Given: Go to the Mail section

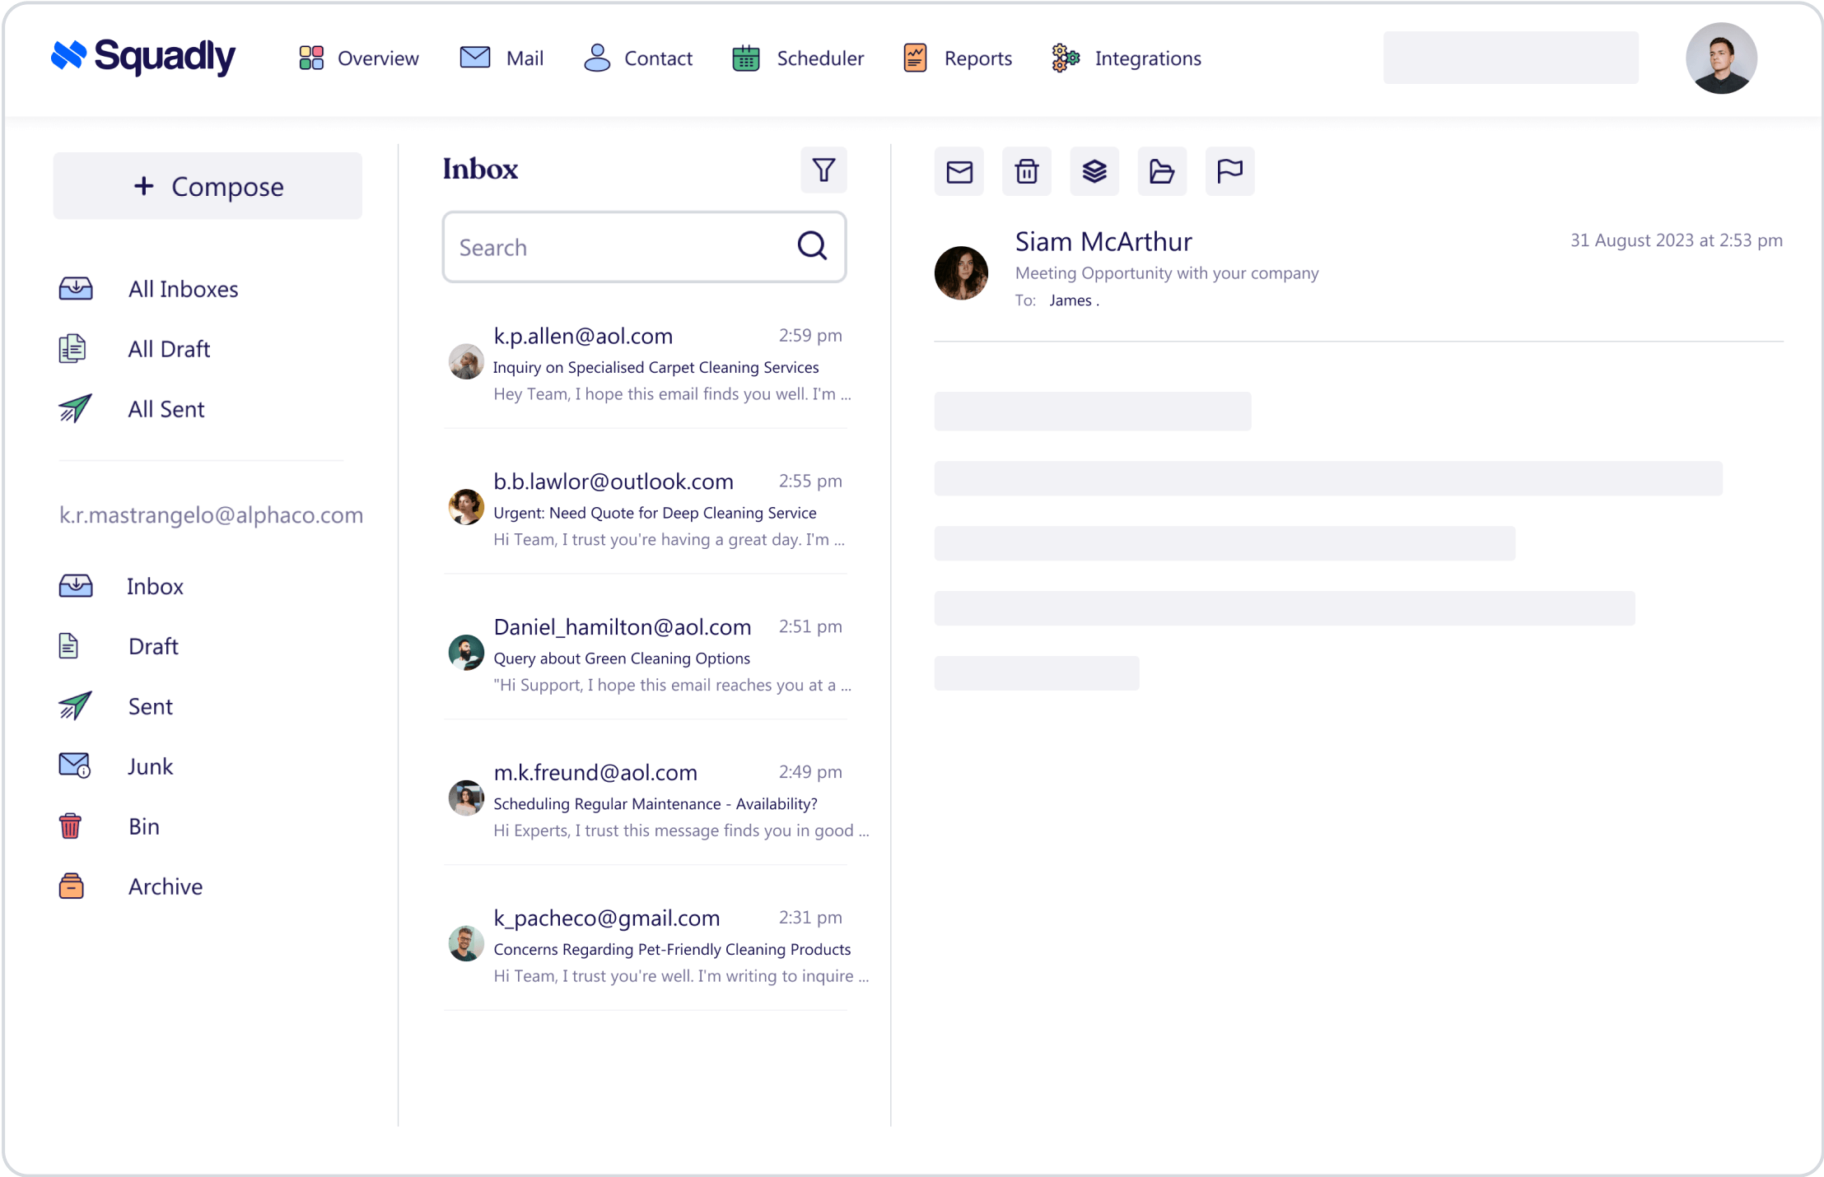Looking at the screenshot, I should tap(501, 58).
